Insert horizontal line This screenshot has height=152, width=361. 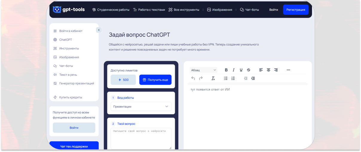288,70
